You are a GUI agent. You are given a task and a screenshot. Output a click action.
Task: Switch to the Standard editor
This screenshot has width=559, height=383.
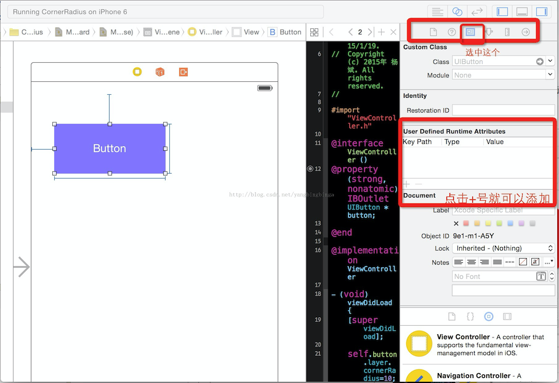(x=438, y=12)
